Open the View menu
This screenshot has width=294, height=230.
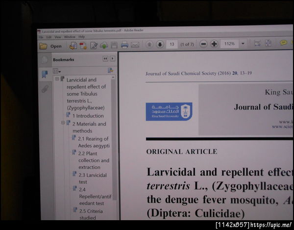(58, 37)
